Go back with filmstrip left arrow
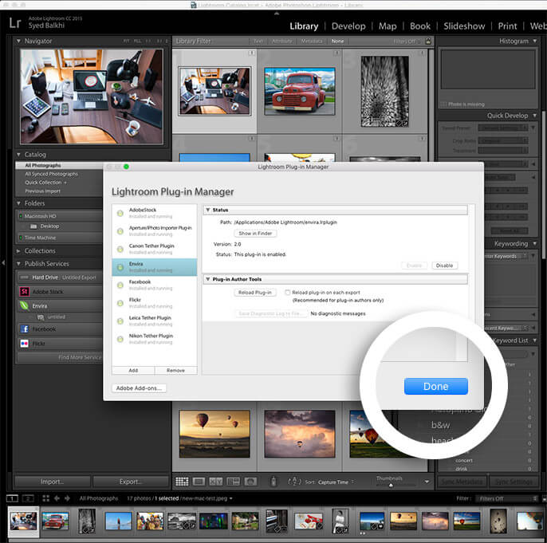 point(57,498)
